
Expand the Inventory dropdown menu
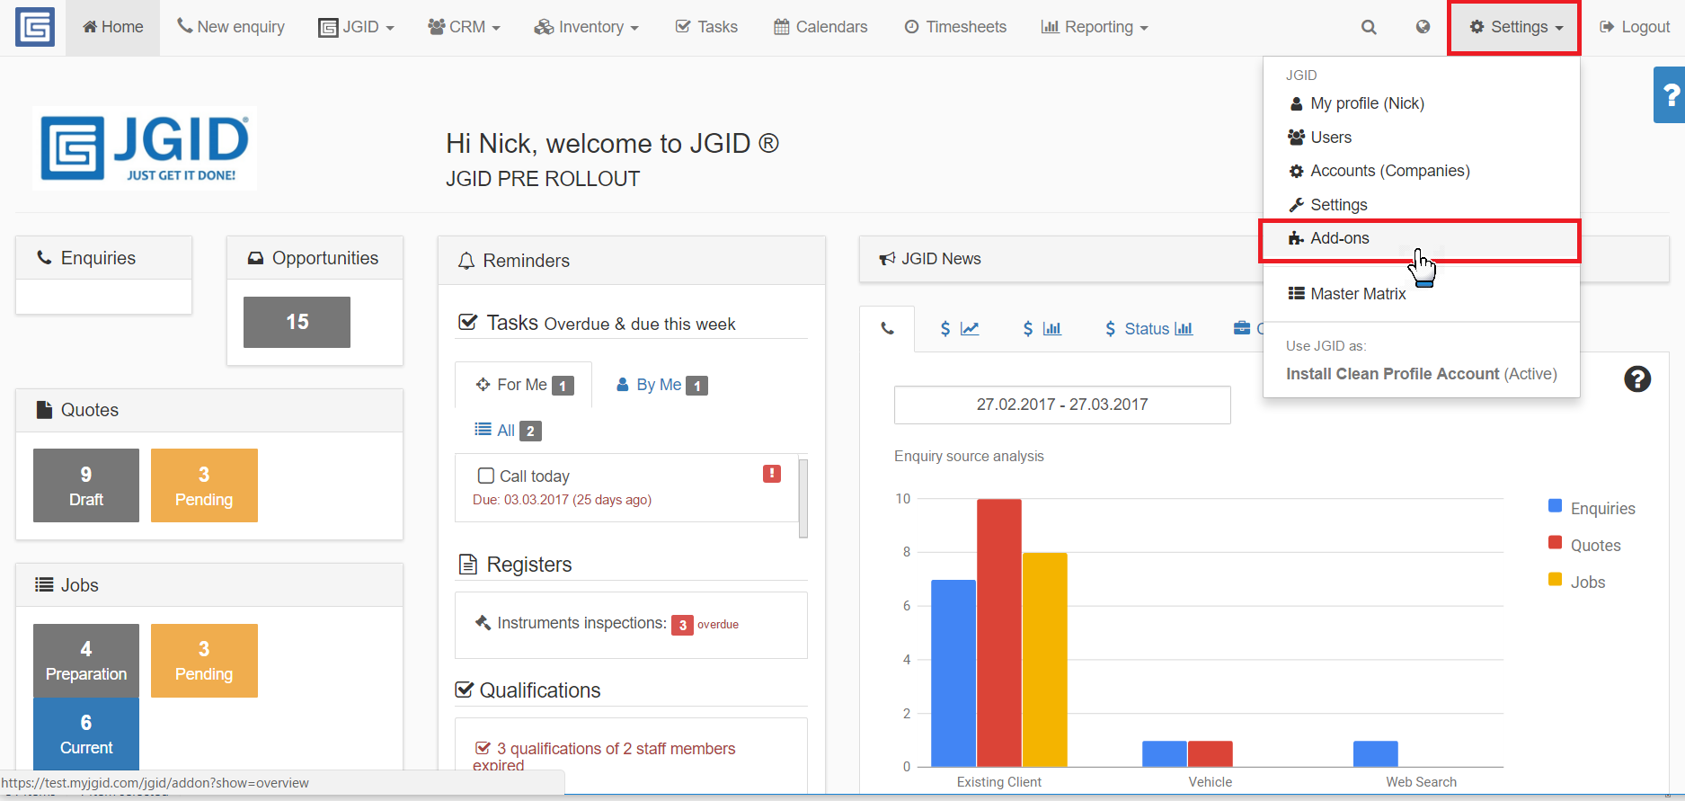pyautogui.click(x=586, y=27)
